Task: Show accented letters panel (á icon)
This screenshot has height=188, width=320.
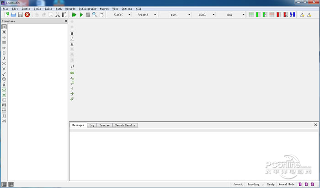Action: click(4, 84)
